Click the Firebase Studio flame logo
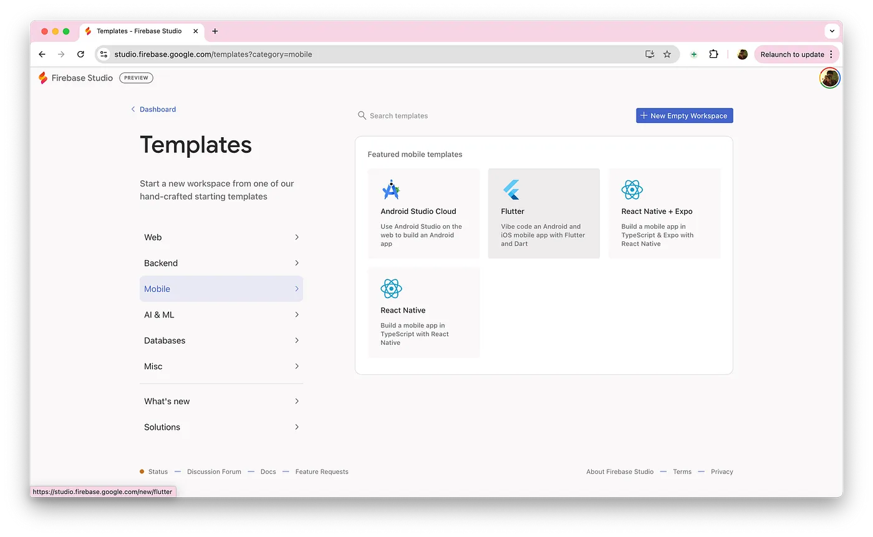Image resolution: width=873 pixels, height=537 pixels. point(43,78)
